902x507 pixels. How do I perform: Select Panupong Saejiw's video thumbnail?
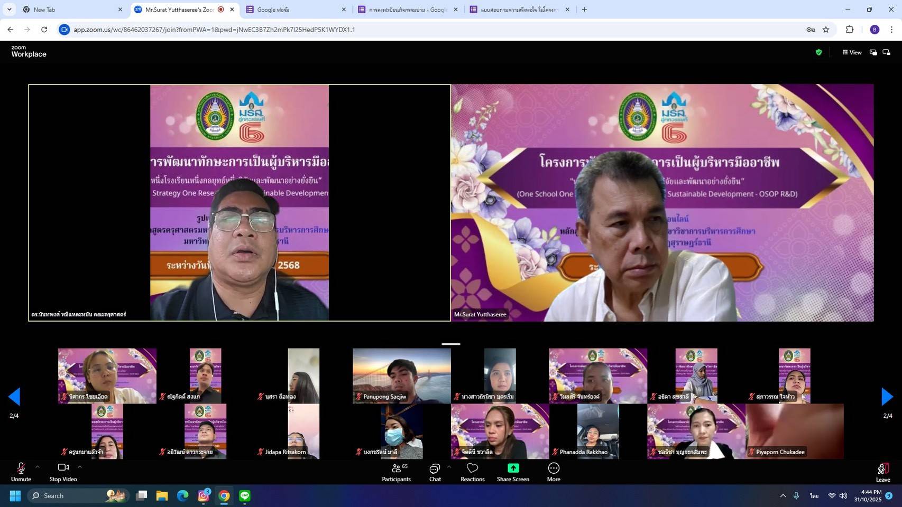pyautogui.click(x=401, y=375)
